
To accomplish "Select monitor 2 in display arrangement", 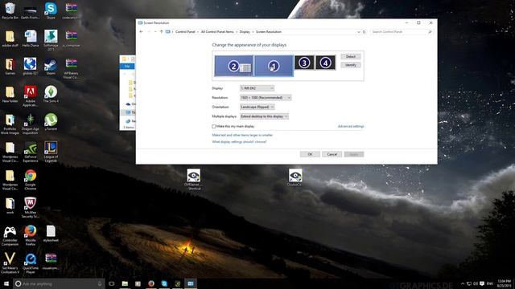I will 234,66.
